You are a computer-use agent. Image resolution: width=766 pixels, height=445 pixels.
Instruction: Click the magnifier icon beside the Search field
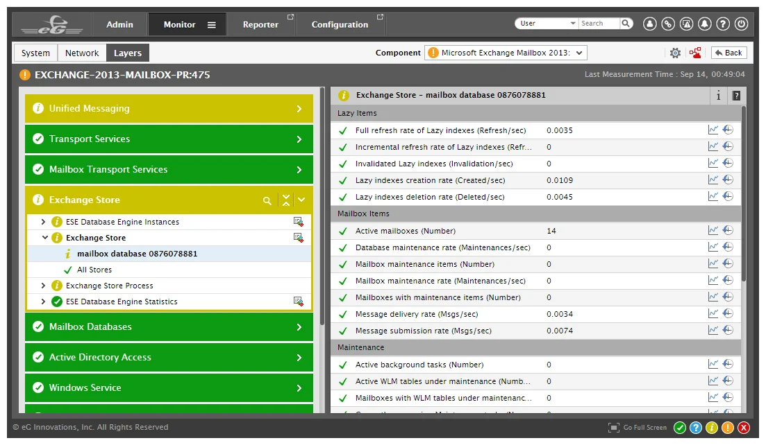[x=626, y=24]
